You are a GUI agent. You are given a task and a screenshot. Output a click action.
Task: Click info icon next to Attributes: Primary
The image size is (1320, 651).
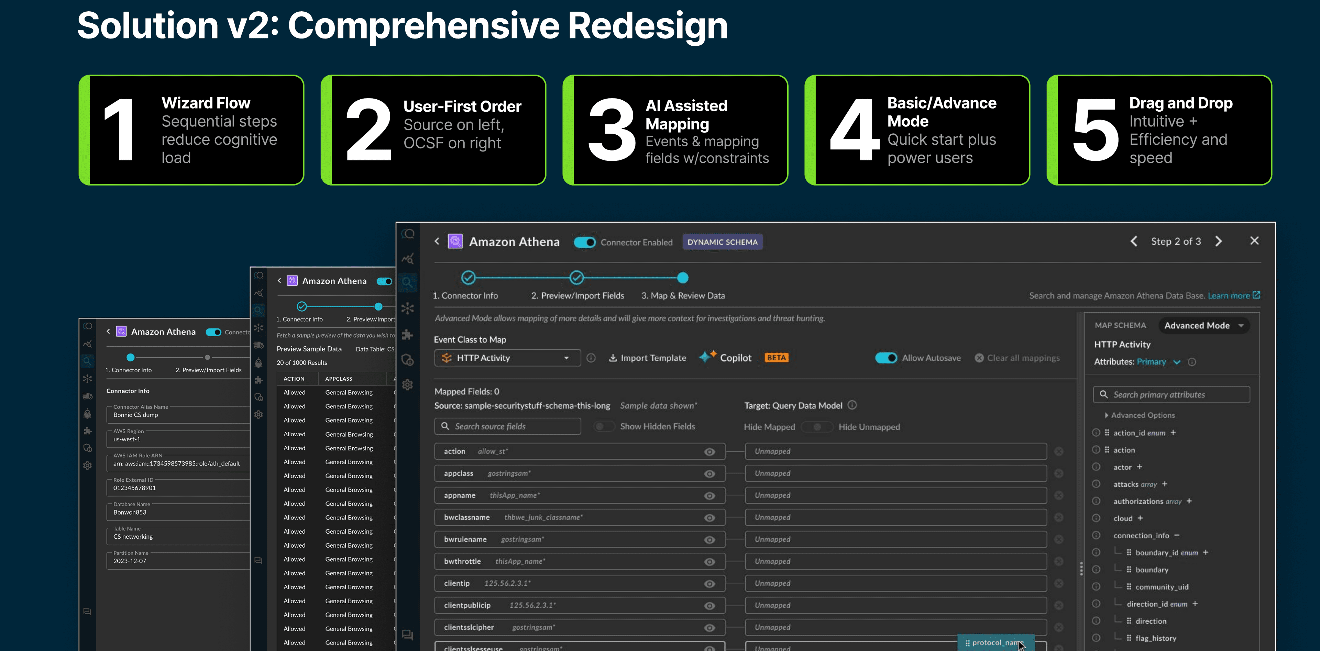pyautogui.click(x=1192, y=362)
